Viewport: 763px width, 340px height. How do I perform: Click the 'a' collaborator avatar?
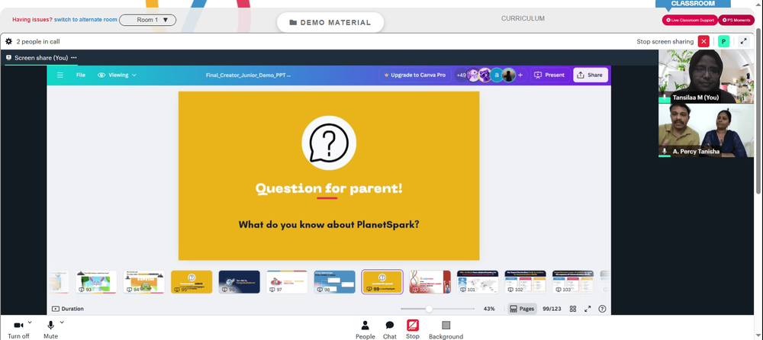click(x=497, y=75)
